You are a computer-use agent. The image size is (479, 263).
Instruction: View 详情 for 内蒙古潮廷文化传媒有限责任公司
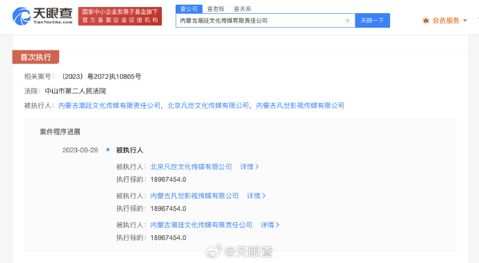[270, 225]
